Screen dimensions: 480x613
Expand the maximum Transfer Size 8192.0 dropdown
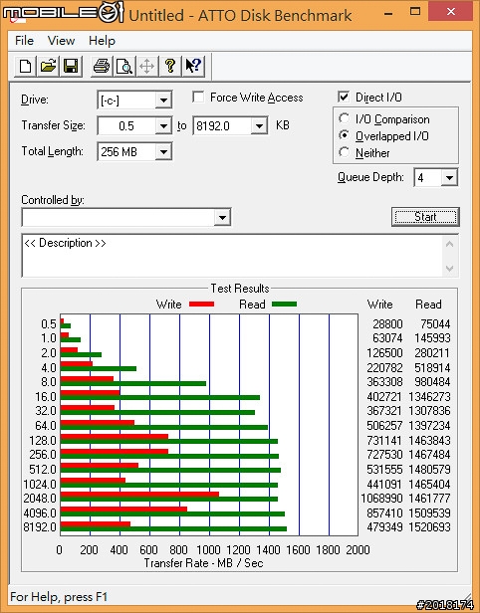tap(259, 126)
